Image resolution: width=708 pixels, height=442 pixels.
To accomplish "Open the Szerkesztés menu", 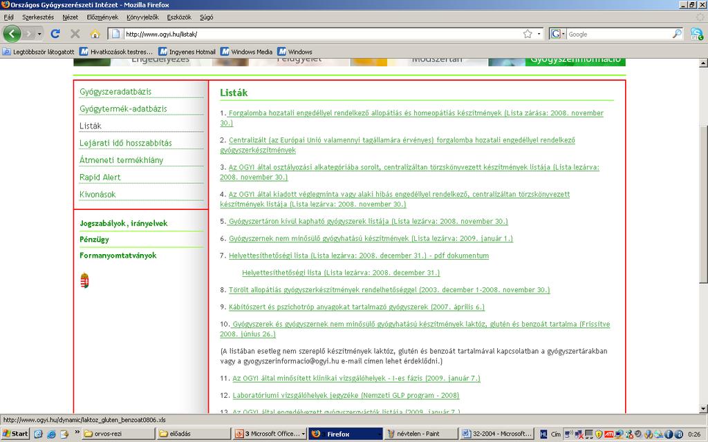I will tap(38, 17).
